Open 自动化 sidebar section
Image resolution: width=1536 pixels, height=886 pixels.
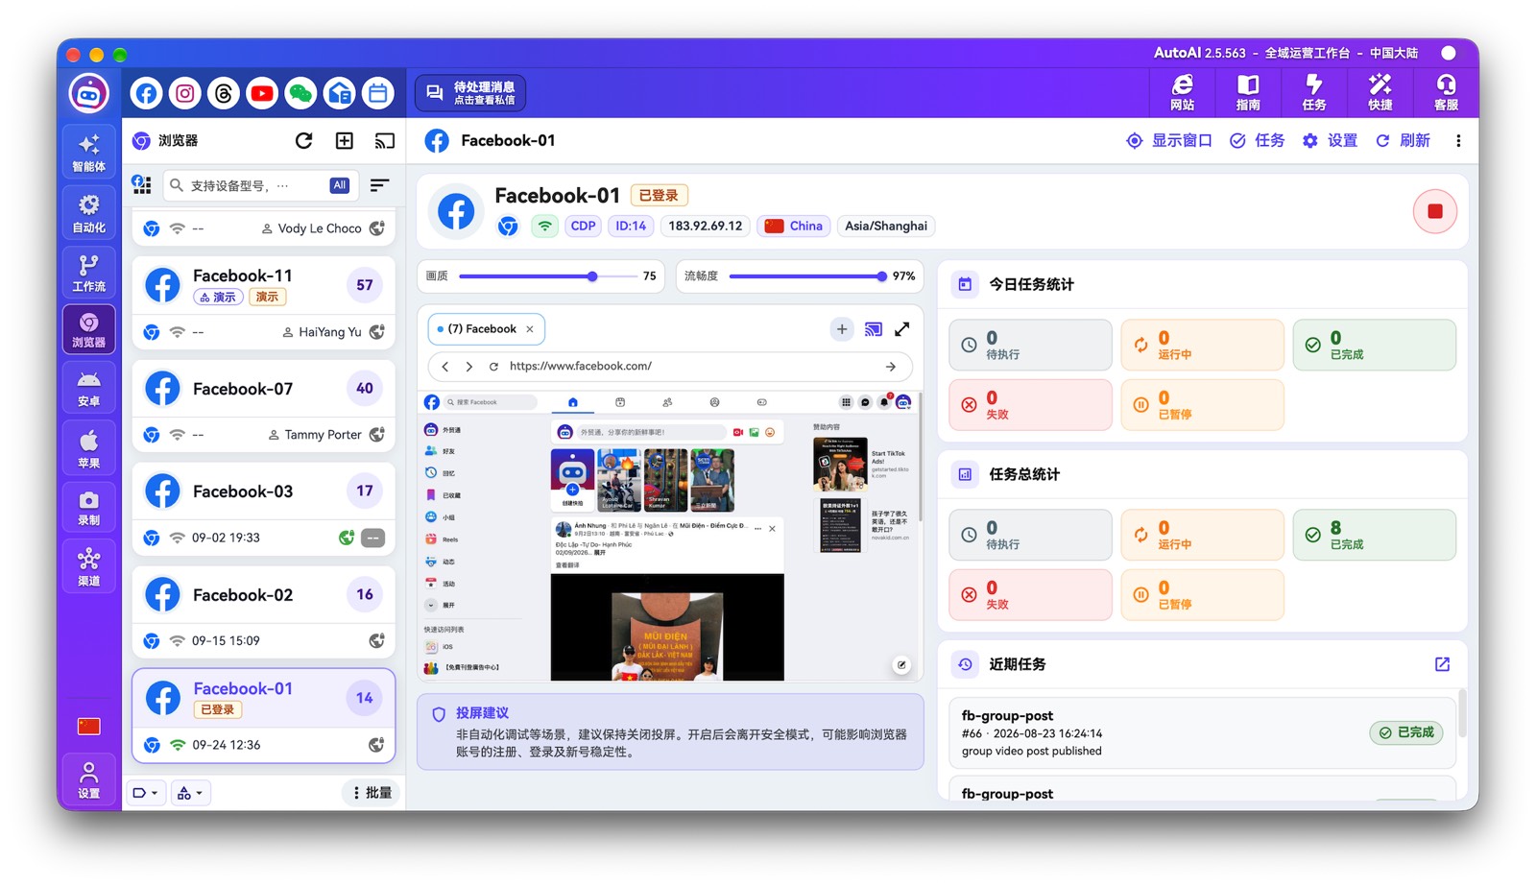(x=89, y=212)
